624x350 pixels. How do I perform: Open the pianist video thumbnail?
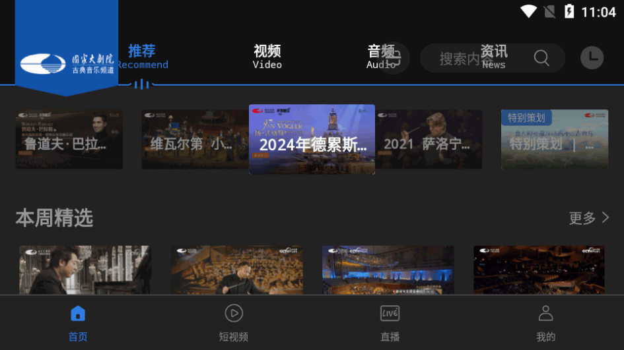coord(85,270)
